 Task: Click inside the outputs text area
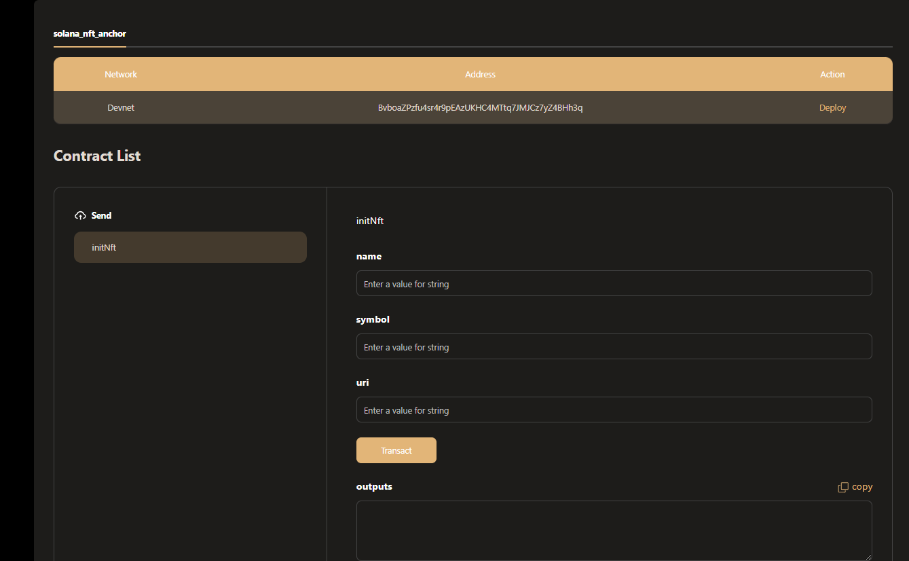click(614, 530)
